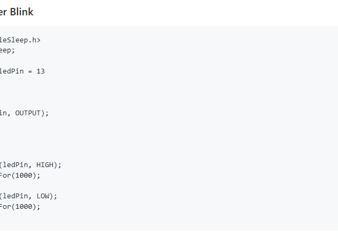The width and height of the screenshot is (338, 239).
Task: Click the first "For(1000);" code line
Action: 20,176
